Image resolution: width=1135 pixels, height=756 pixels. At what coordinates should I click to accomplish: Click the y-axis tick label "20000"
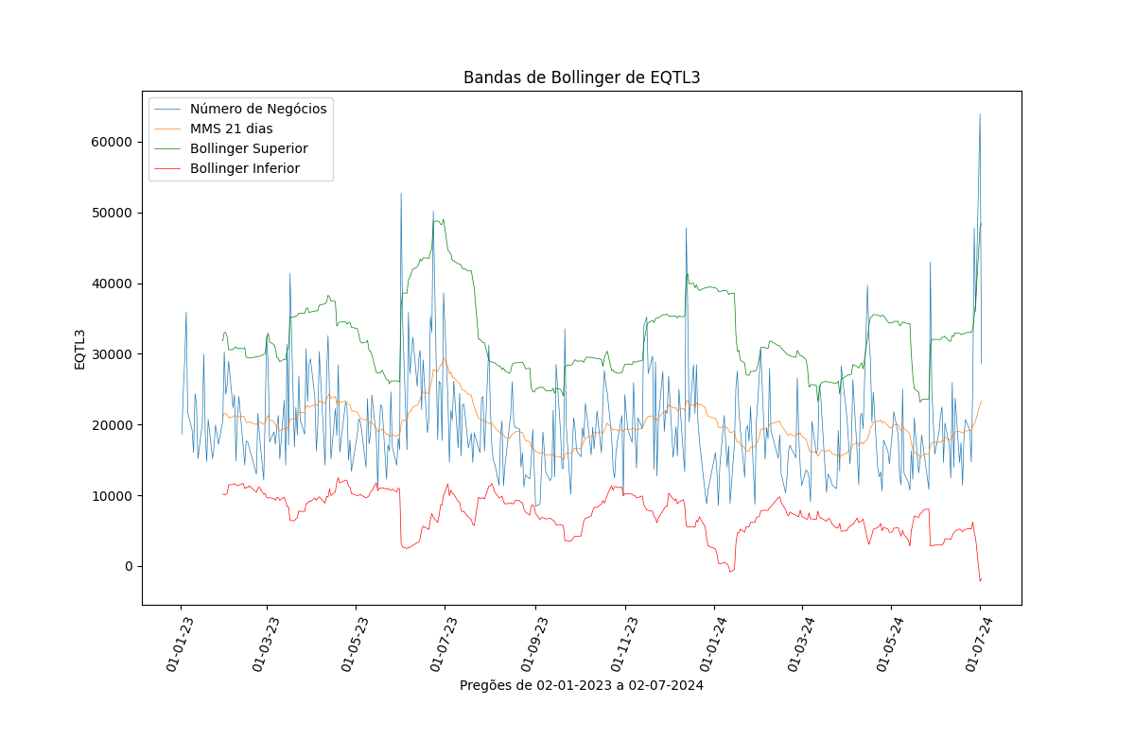[111, 425]
